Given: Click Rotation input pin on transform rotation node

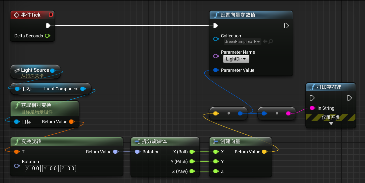Looking at the screenshot, I should (17, 166).
